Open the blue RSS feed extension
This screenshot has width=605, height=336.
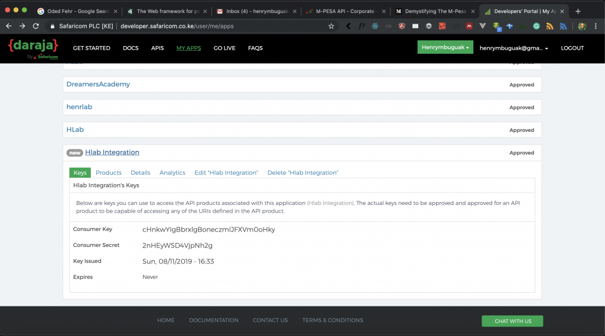point(563,26)
